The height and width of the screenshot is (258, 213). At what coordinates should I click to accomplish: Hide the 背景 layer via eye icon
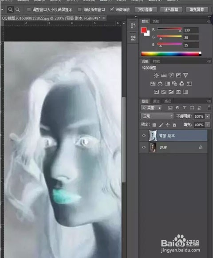coord(144,147)
